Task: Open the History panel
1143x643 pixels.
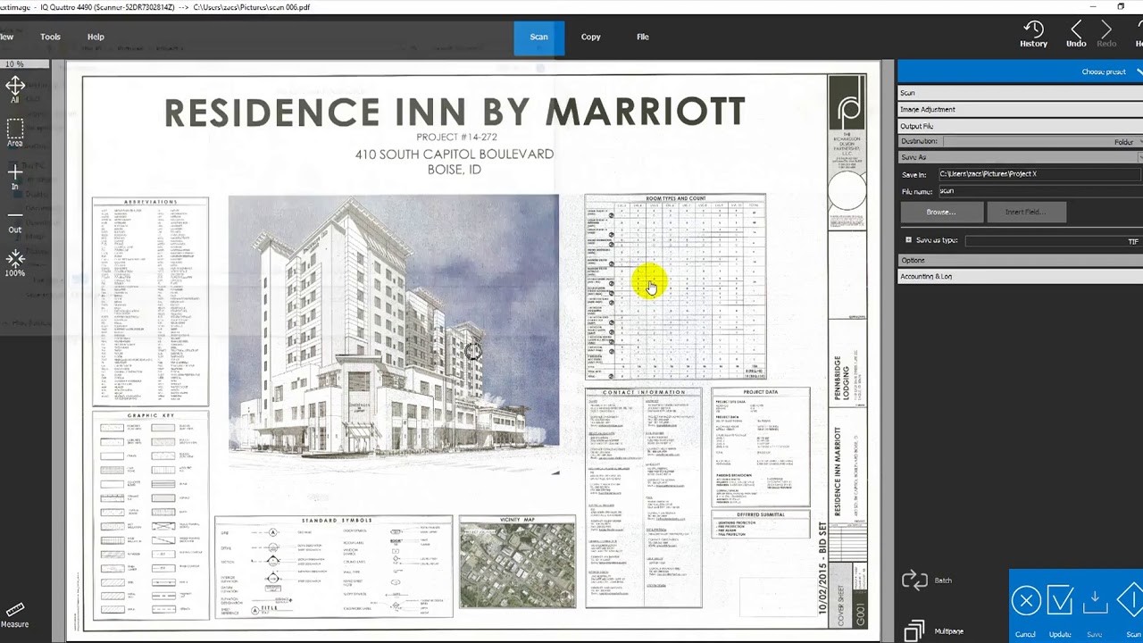Action: tap(1033, 36)
